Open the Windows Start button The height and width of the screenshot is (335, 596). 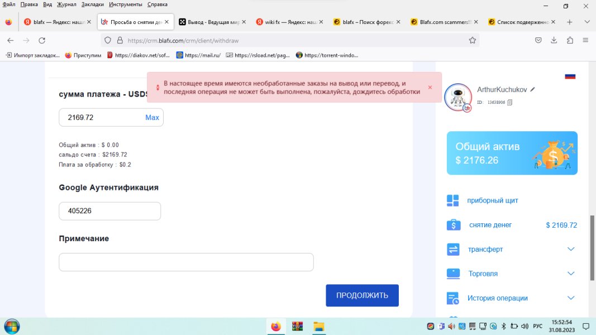tap(12, 326)
